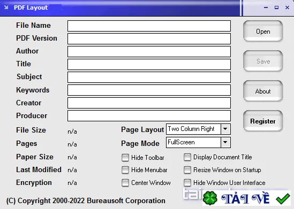Expand the Page Layout dropdown arrow

click(x=225, y=129)
